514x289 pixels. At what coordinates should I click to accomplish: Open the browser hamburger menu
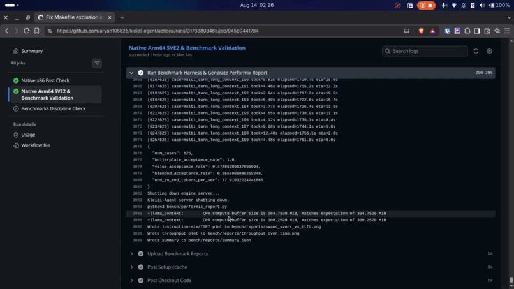507,31
